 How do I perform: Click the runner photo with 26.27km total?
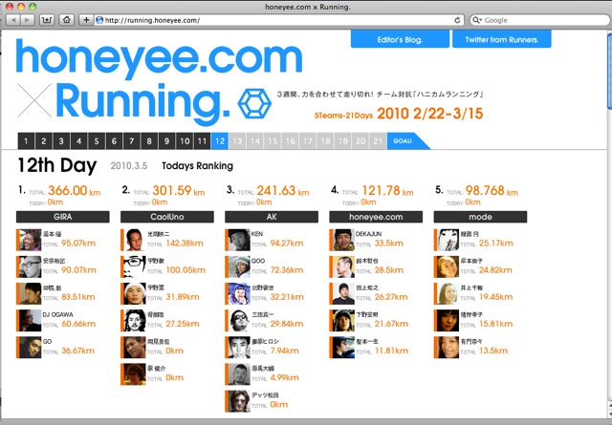(343, 293)
